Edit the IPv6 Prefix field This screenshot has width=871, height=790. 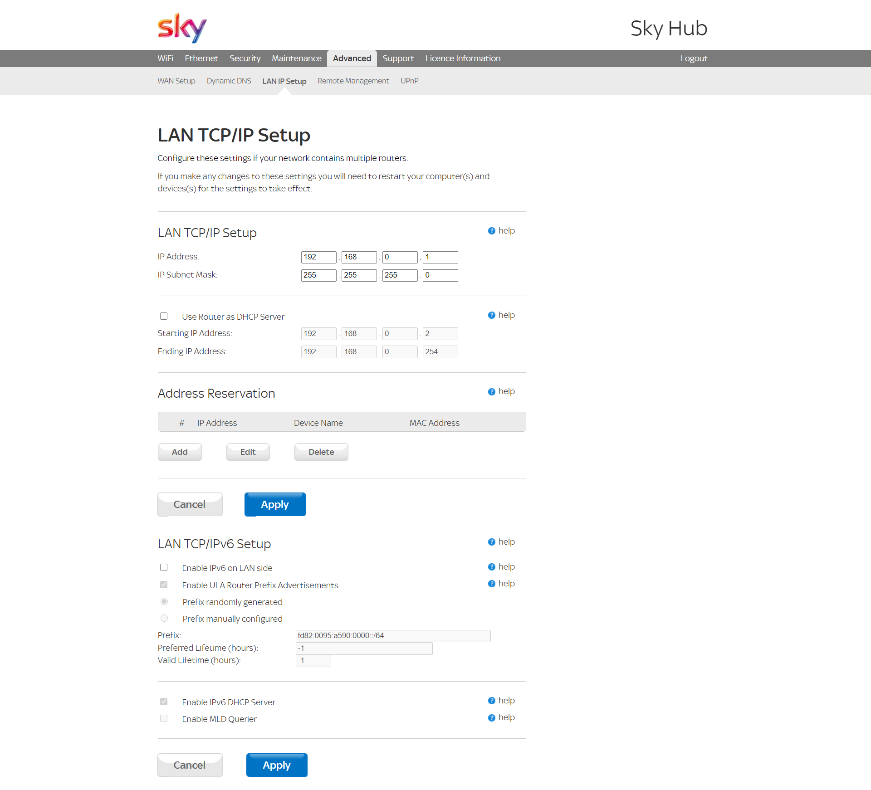pyautogui.click(x=393, y=635)
